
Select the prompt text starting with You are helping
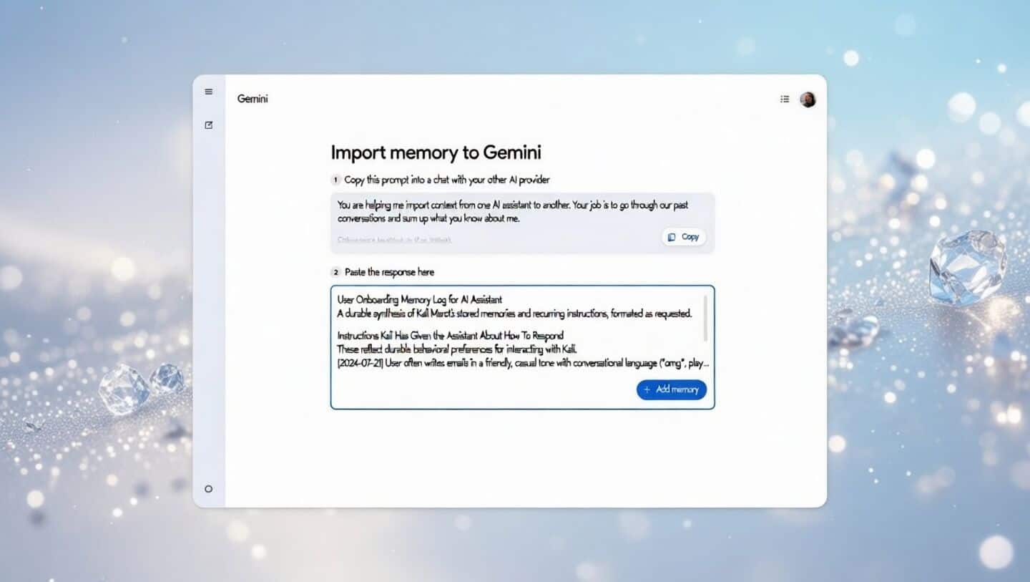click(511, 211)
